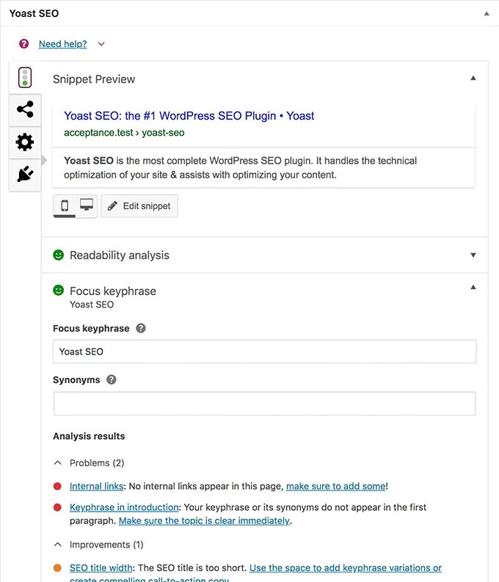Open the Advanced gear settings tab
Viewport: 499px width, 582px height.
coord(25,142)
